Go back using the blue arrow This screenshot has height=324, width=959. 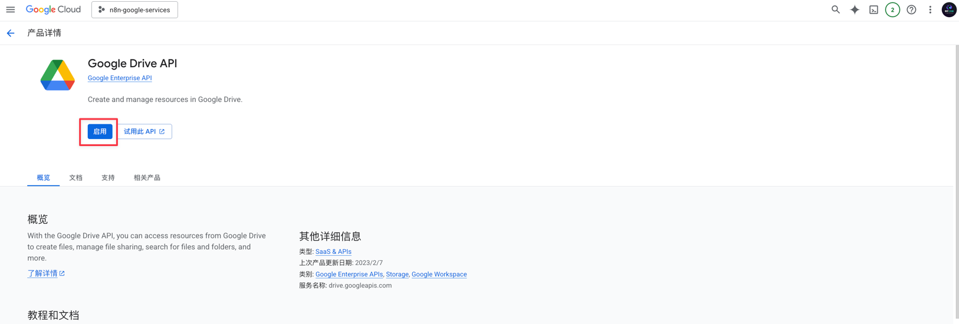pos(11,33)
